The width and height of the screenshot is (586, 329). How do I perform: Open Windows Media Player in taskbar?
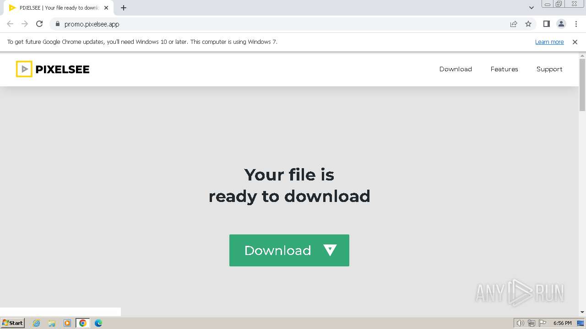click(x=67, y=323)
